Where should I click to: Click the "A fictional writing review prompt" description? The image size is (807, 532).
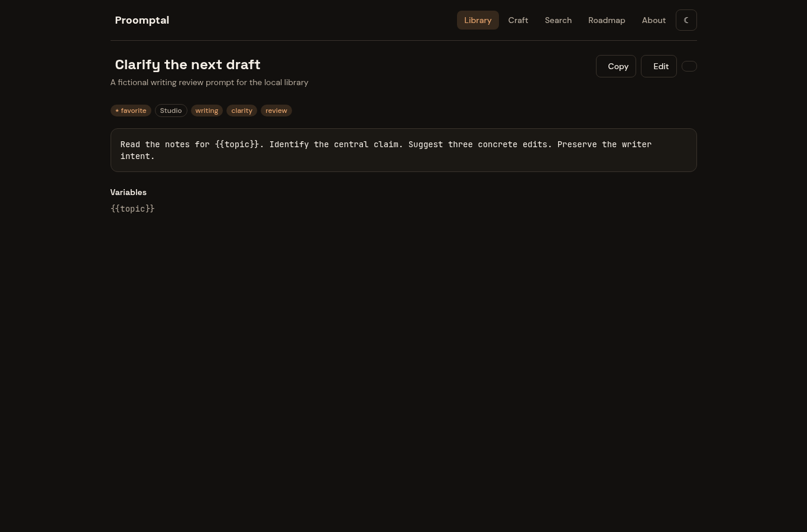click(209, 82)
